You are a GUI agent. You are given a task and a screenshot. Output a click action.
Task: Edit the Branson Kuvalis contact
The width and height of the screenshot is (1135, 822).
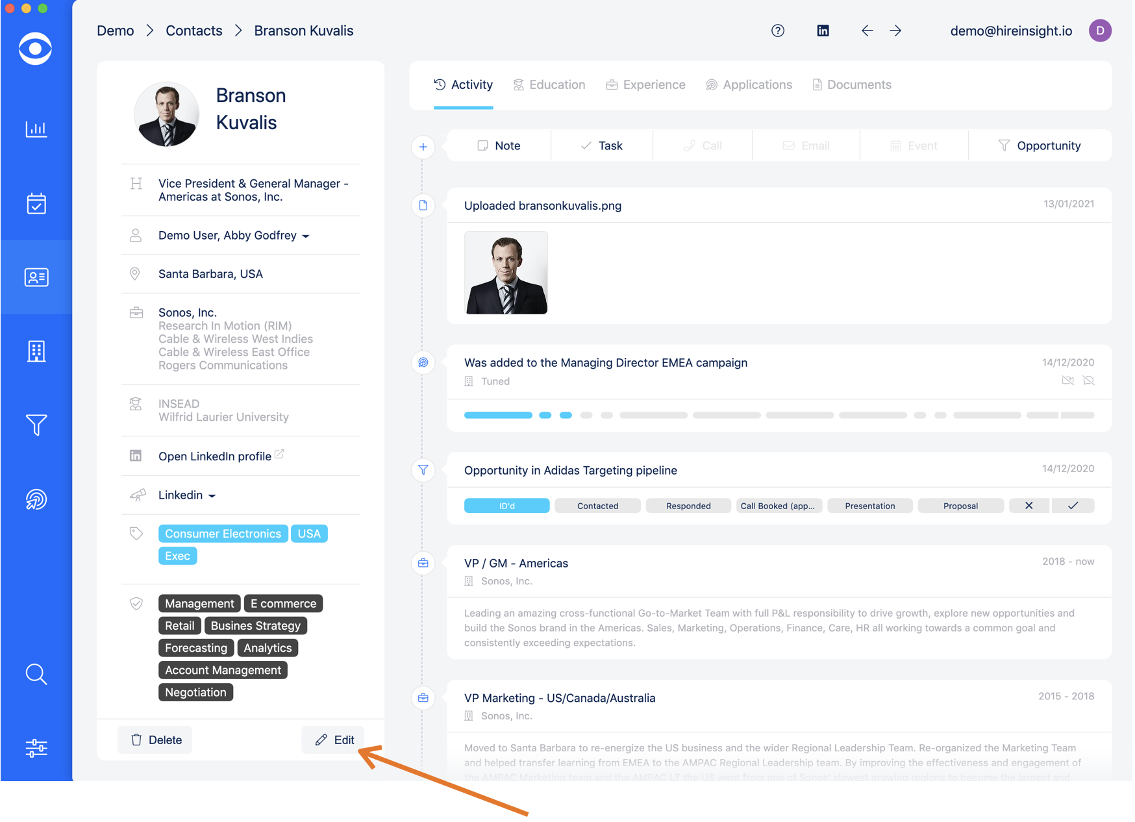pyautogui.click(x=334, y=740)
